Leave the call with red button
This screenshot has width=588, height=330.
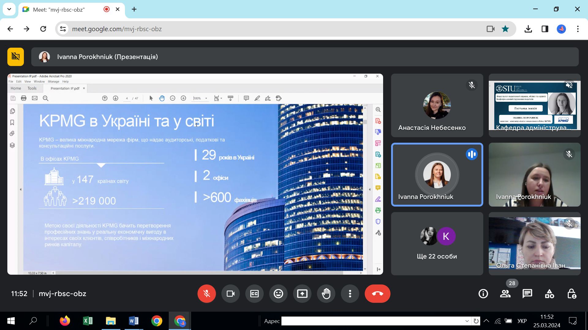coord(377,294)
